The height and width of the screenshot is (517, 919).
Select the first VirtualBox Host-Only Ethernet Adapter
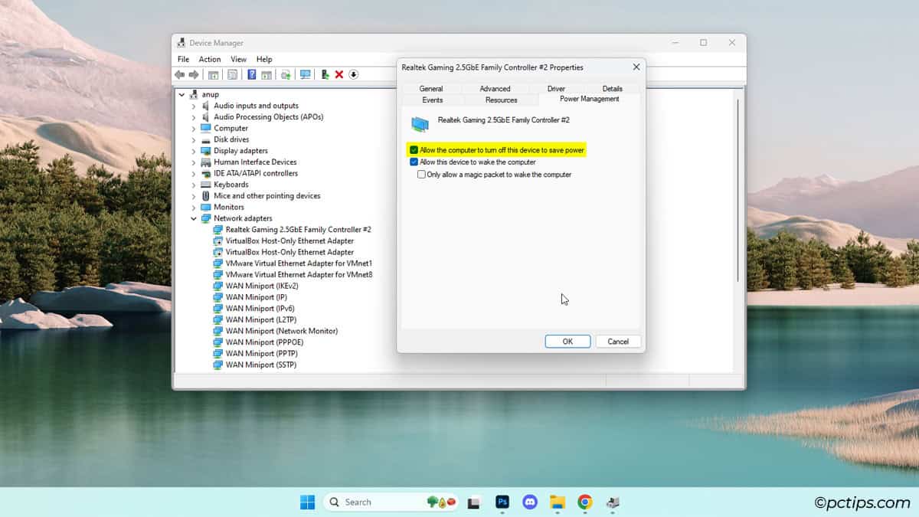[x=289, y=241]
